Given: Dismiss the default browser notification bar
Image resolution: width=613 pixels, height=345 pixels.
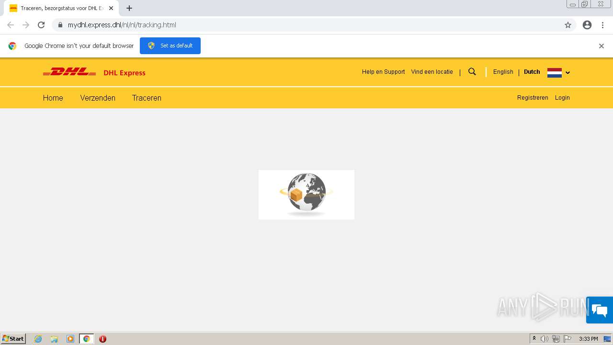Looking at the screenshot, I should 602,46.
